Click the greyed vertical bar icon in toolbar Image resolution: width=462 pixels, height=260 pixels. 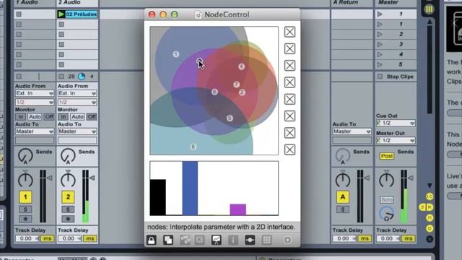pos(233,240)
